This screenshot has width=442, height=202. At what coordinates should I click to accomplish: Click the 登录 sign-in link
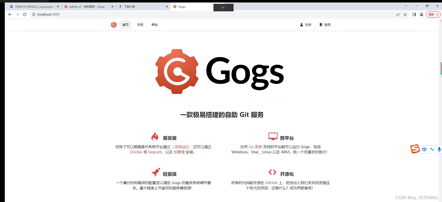[x=325, y=25]
